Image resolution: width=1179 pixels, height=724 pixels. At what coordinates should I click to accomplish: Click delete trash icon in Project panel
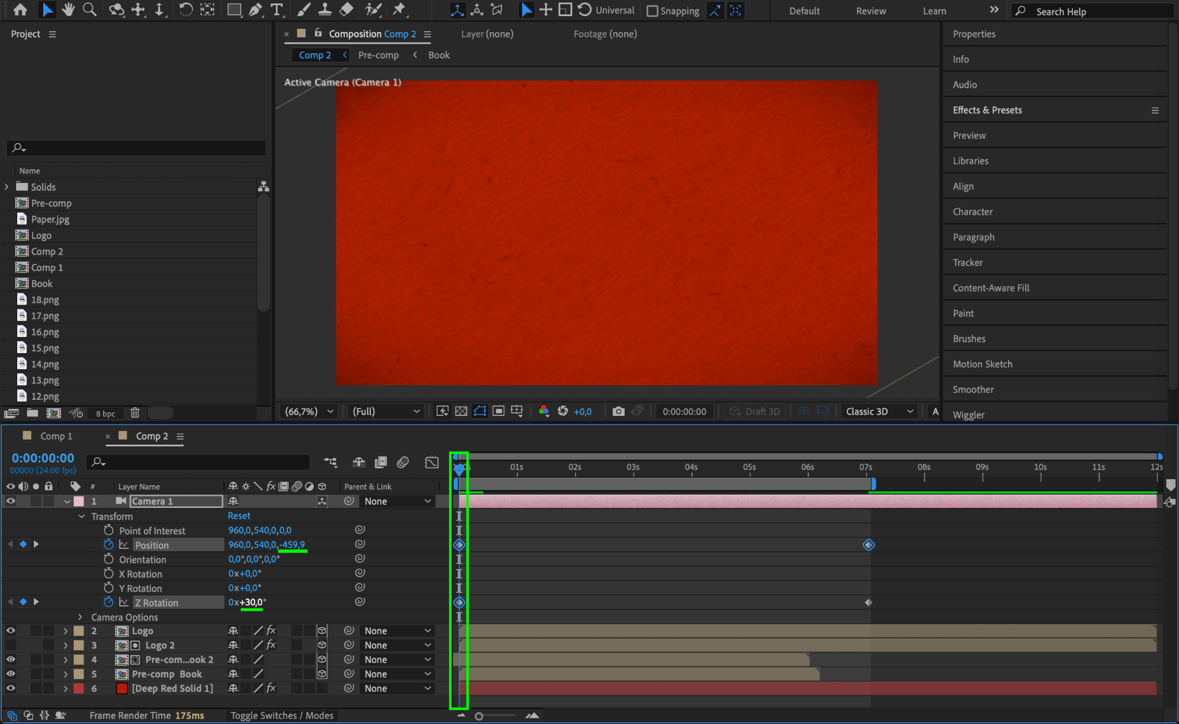(135, 413)
